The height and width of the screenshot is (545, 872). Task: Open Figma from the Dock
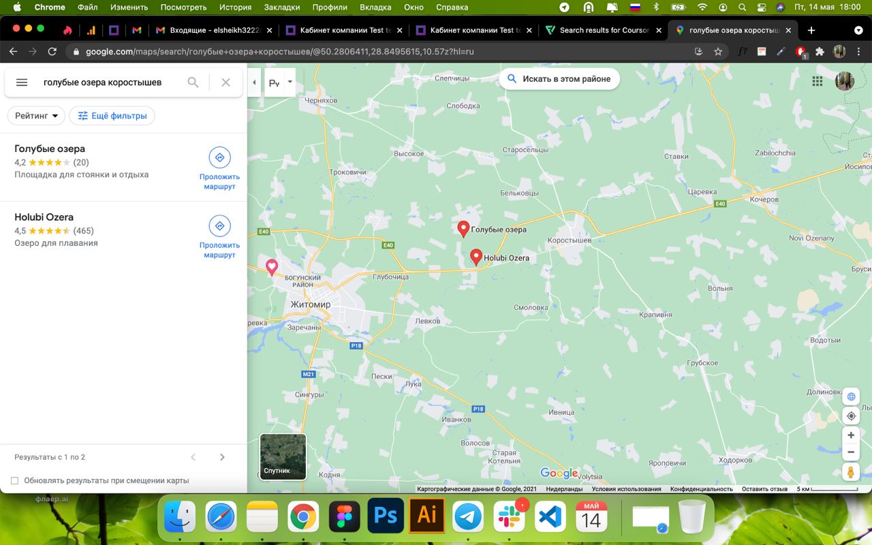(x=344, y=517)
